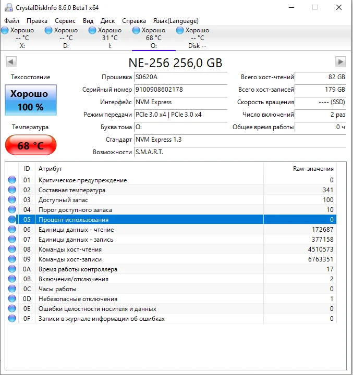
Task: Click status icon of row 05 Процент использования
Action: click(12, 220)
